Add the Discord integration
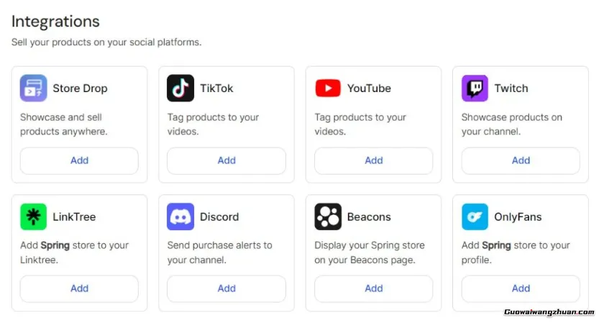The width and height of the screenshot is (604, 323). coord(226,288)
